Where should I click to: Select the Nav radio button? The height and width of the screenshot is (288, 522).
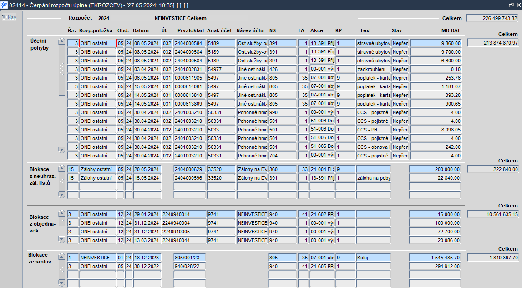[x=4, y=17]
